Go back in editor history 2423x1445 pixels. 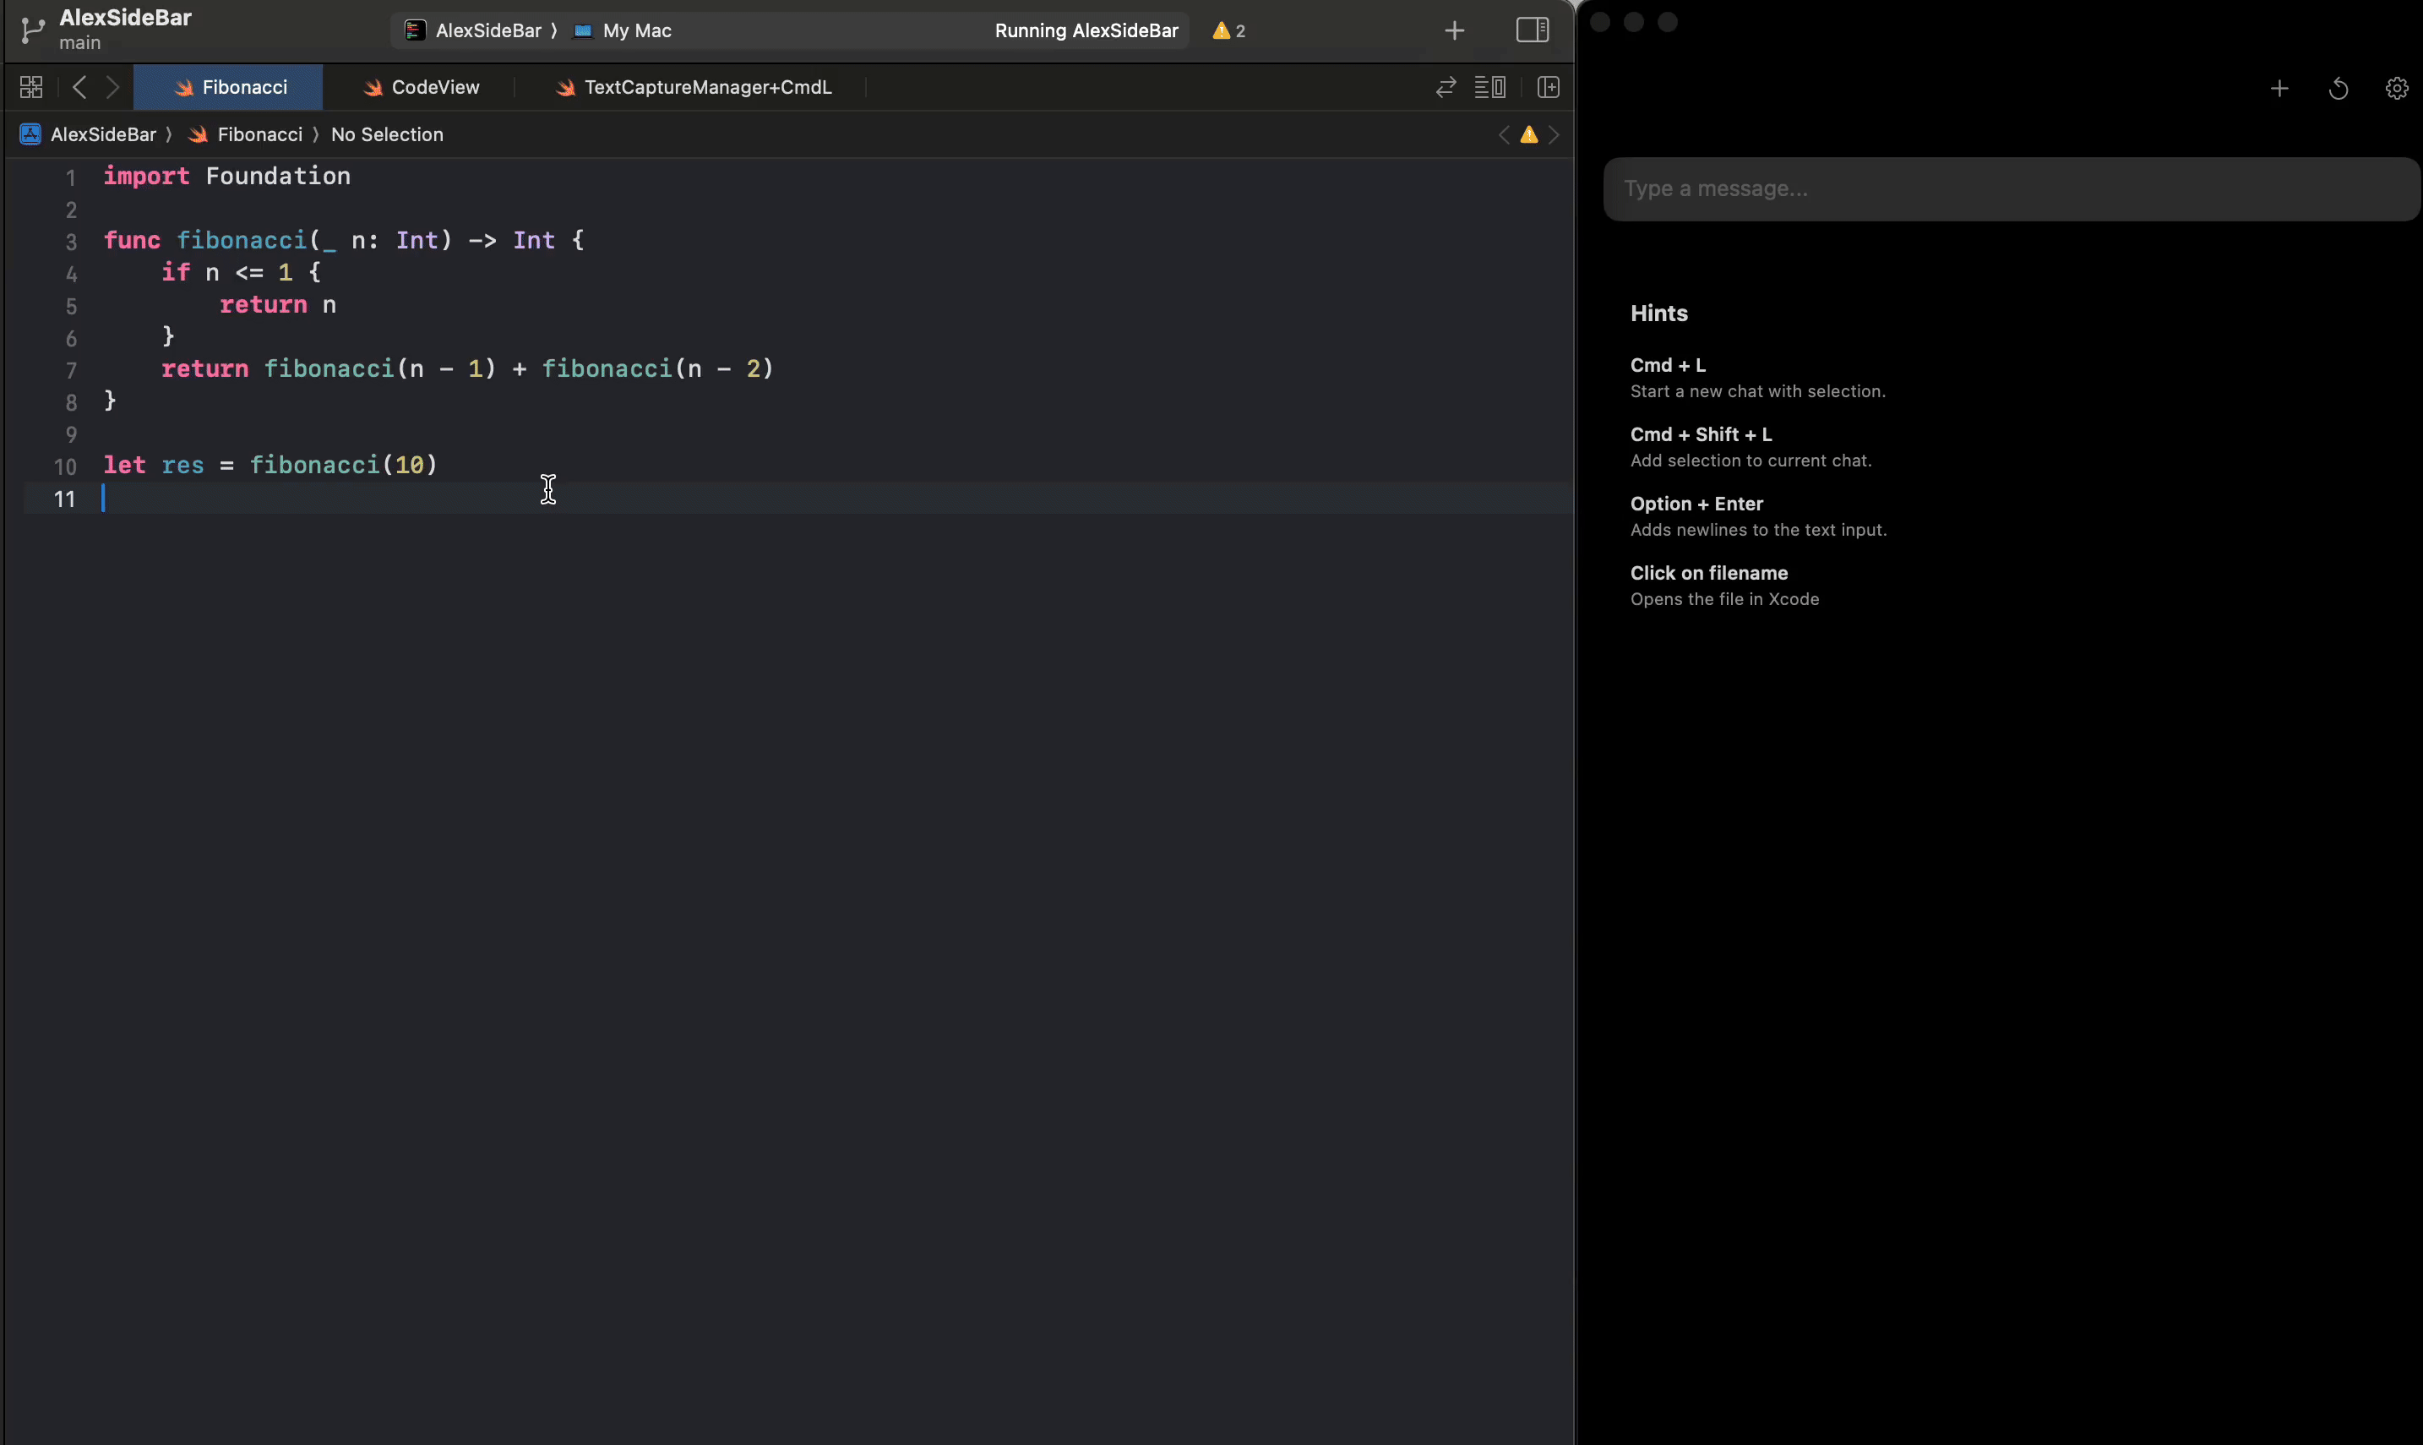coord(79,88)
